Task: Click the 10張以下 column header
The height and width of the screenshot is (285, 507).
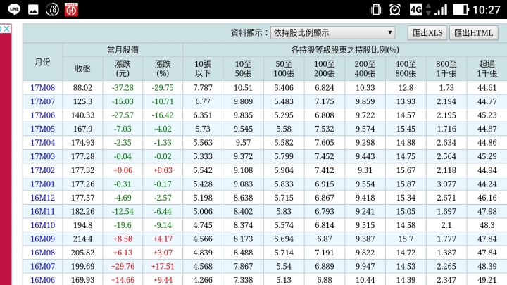Action: pos(203,68)
